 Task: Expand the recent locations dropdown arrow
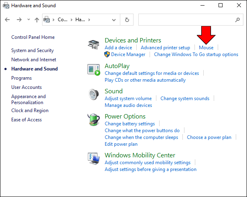[28, 20]
